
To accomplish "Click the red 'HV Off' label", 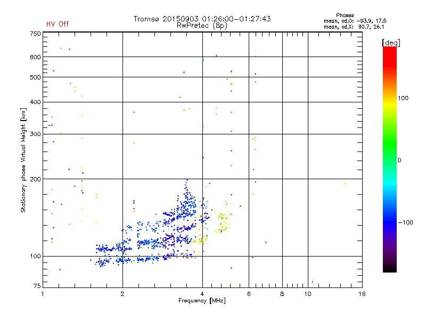I will pyautogui.click(x=58, y=24).
